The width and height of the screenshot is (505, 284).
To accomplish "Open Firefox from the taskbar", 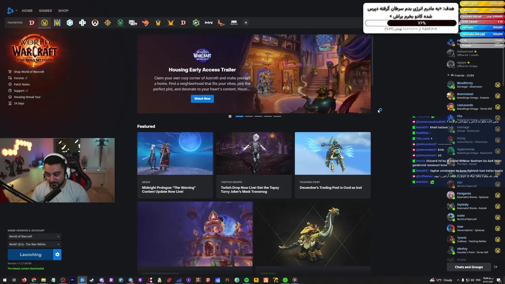I will click(x=24, y=280).
